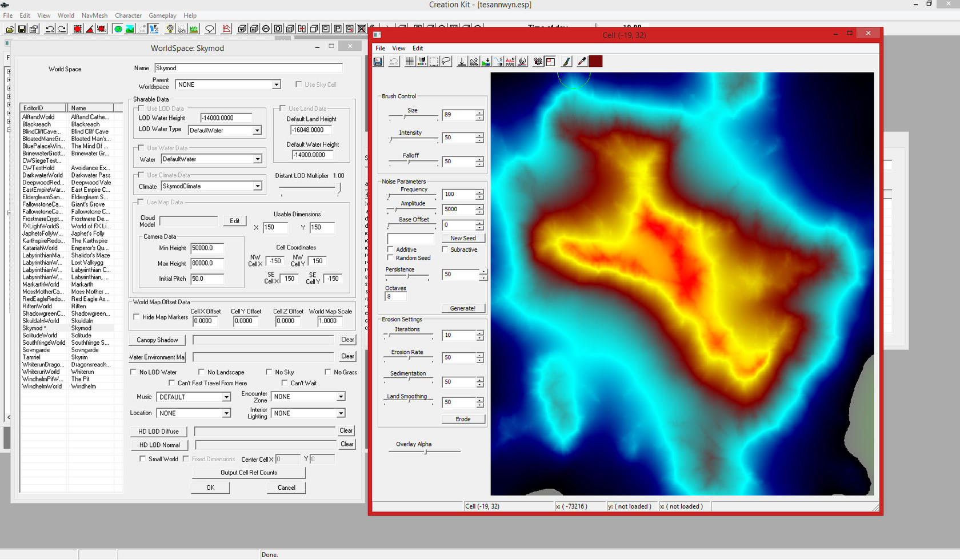This screenshot has width=960, height=560.
Task: Select the paintbrush tool in heightmap toolbar
Action: 566,62
